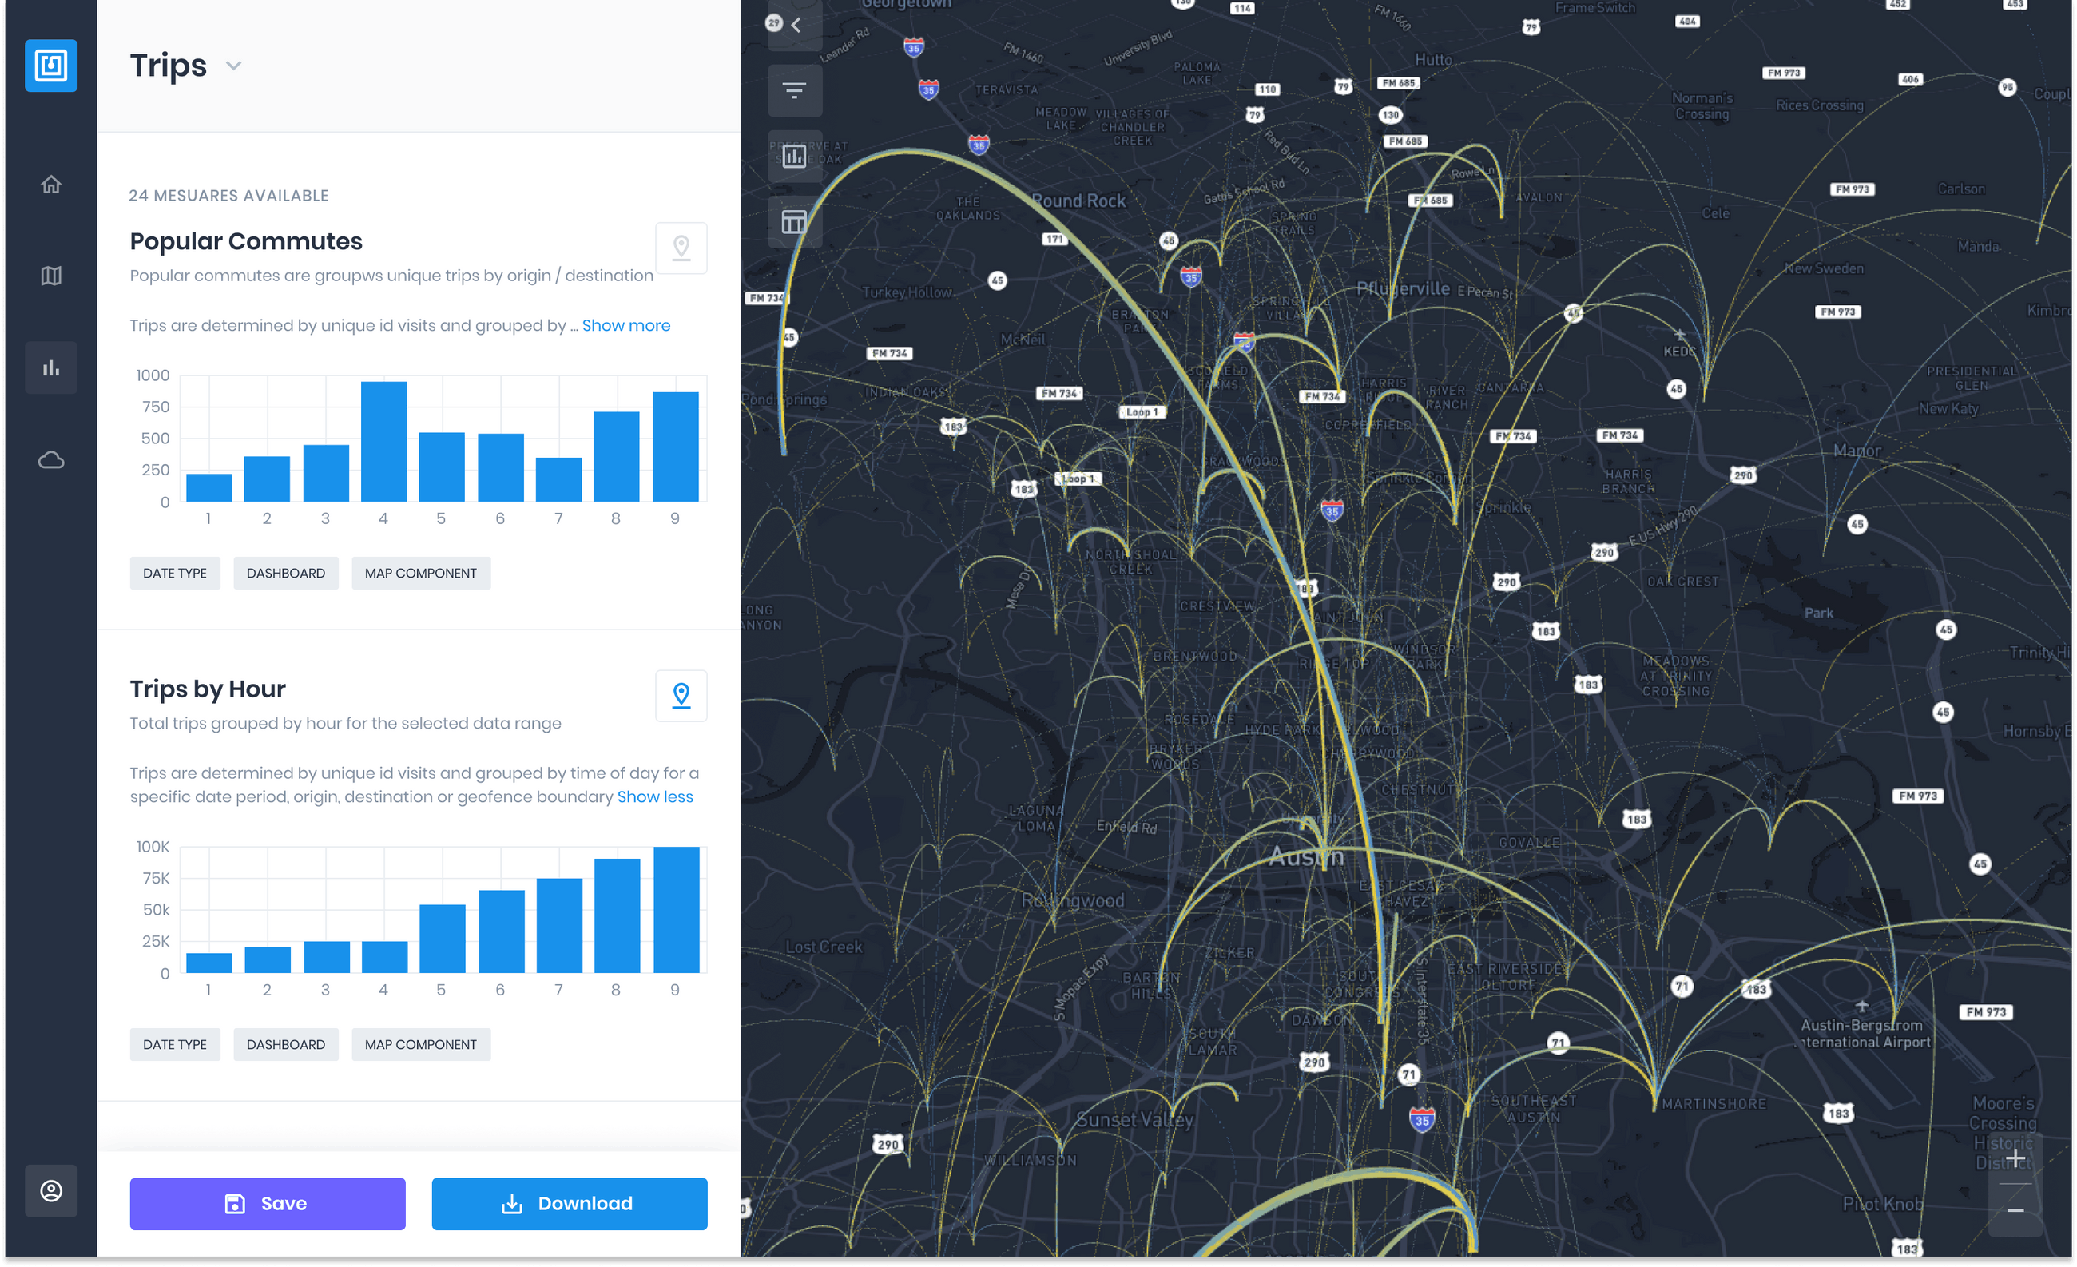Expand the Trips title dropdown
The image size is (2077, 1267).
click(233, 66)
